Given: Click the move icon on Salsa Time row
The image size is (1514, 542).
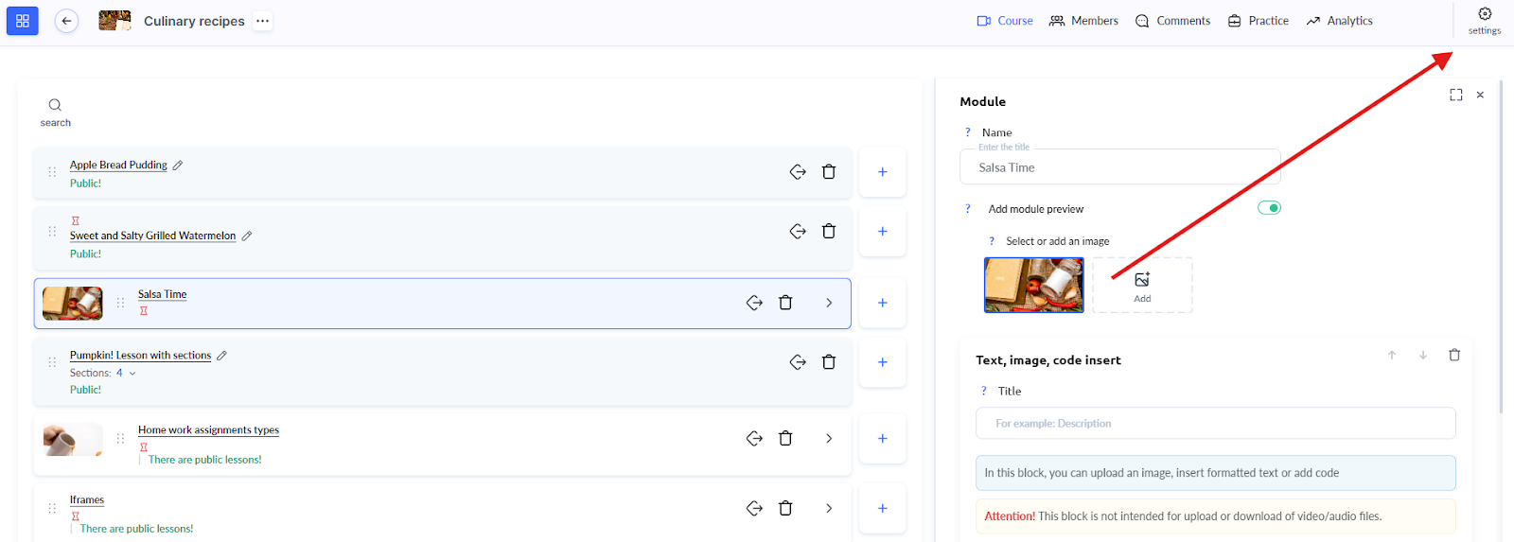Looking at the screenshot, I should click(x=754, y=303).
